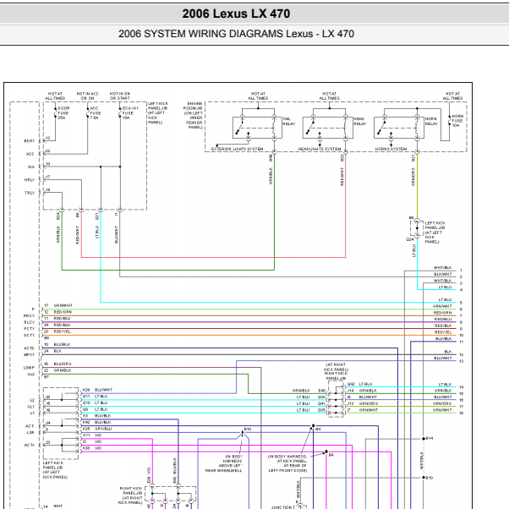The image size is (509, 509).
Task: Click the head relay coil symbol
Action: pyautogui.click(x=346, y=127)
